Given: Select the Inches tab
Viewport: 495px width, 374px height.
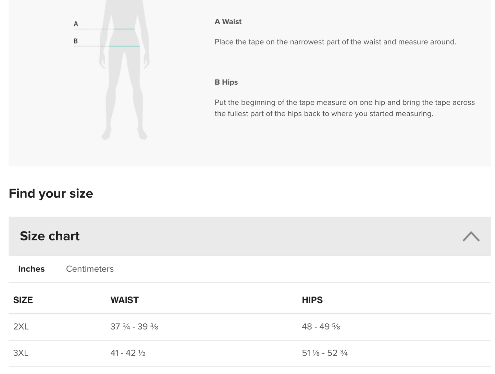Looking at the screenshot, I should click(x=31, y=269).
